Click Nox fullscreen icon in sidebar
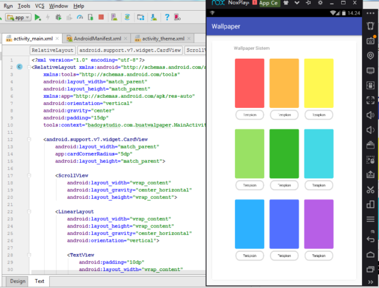Screen dimensions: 379x288 pos(371,100)
